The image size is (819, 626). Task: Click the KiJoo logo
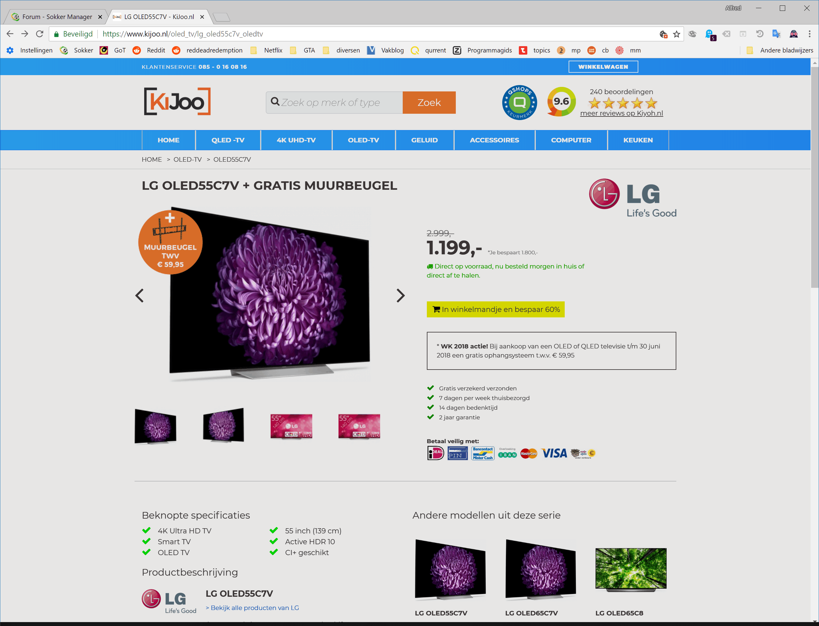[x=177, y=102]
